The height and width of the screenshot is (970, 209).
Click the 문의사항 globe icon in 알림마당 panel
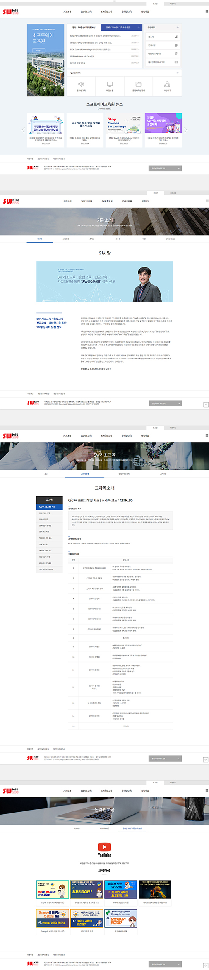[x=176, y=45]
